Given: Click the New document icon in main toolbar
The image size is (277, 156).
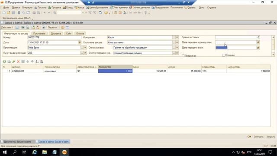Looking at the screenshot, I should [x=4, y=13].
